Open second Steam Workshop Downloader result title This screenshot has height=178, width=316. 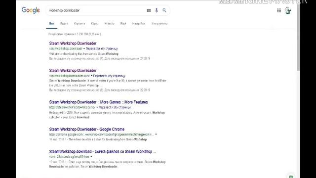click(73, 70)
